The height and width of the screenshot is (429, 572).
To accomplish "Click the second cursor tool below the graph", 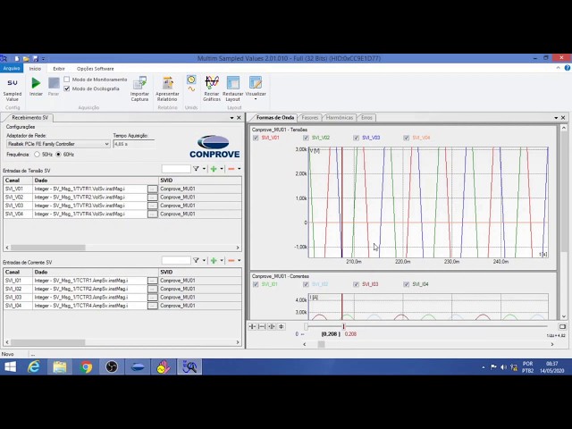I will (x=262, y=326).
